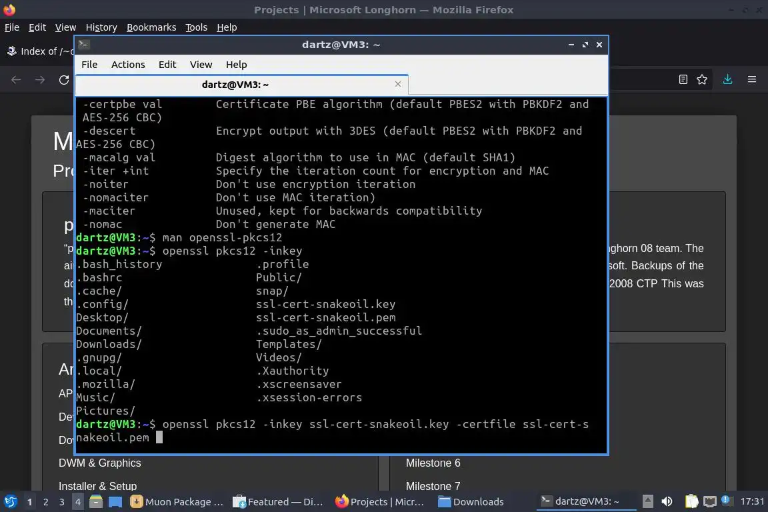The image size is (768, 512).
Task: Click the show desktop taskbar icon
Action: [115, 502]
